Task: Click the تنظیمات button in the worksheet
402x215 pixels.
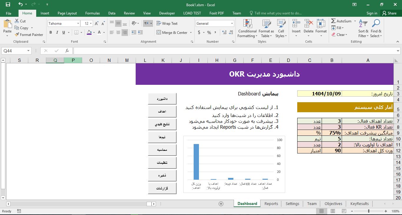Action: coord(162,162)
